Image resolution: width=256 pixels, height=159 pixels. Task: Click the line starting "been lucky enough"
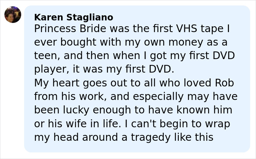(133, 110)
